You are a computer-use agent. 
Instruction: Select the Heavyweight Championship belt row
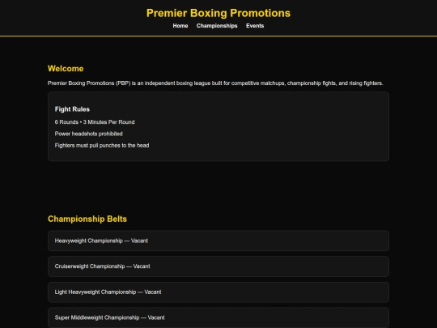pyautogui.click(x=218, y=241)
